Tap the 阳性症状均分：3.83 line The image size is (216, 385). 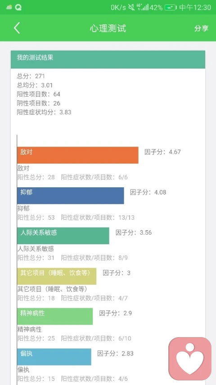click(x=44, y=112)
